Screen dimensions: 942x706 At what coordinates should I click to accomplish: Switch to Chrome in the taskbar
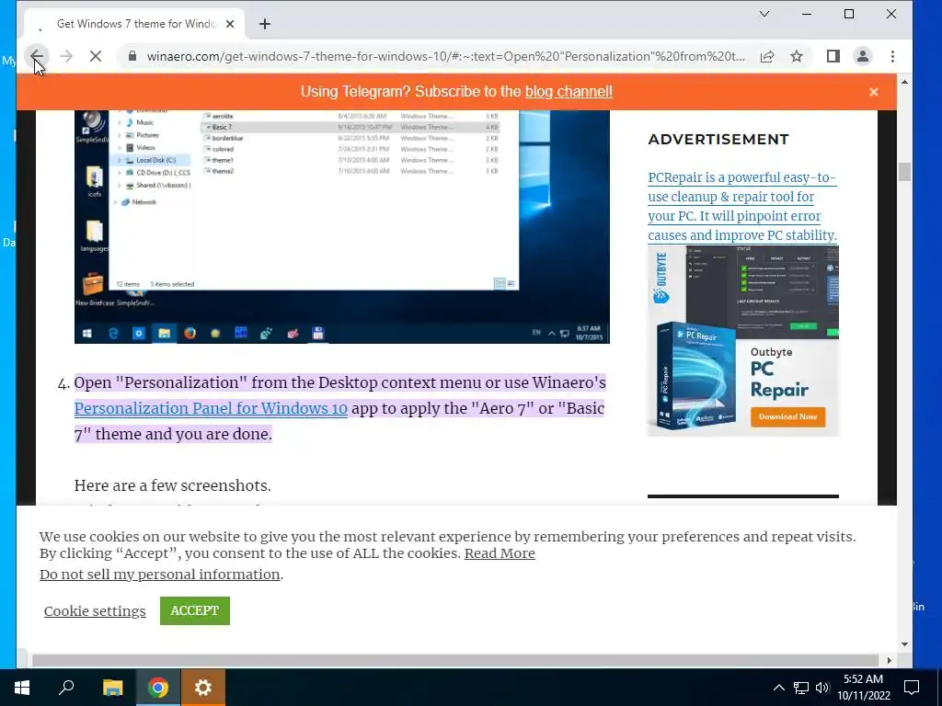pyautogui.click(x=158, y=688)
